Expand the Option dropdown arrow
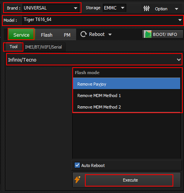 (x=176, y=9)
